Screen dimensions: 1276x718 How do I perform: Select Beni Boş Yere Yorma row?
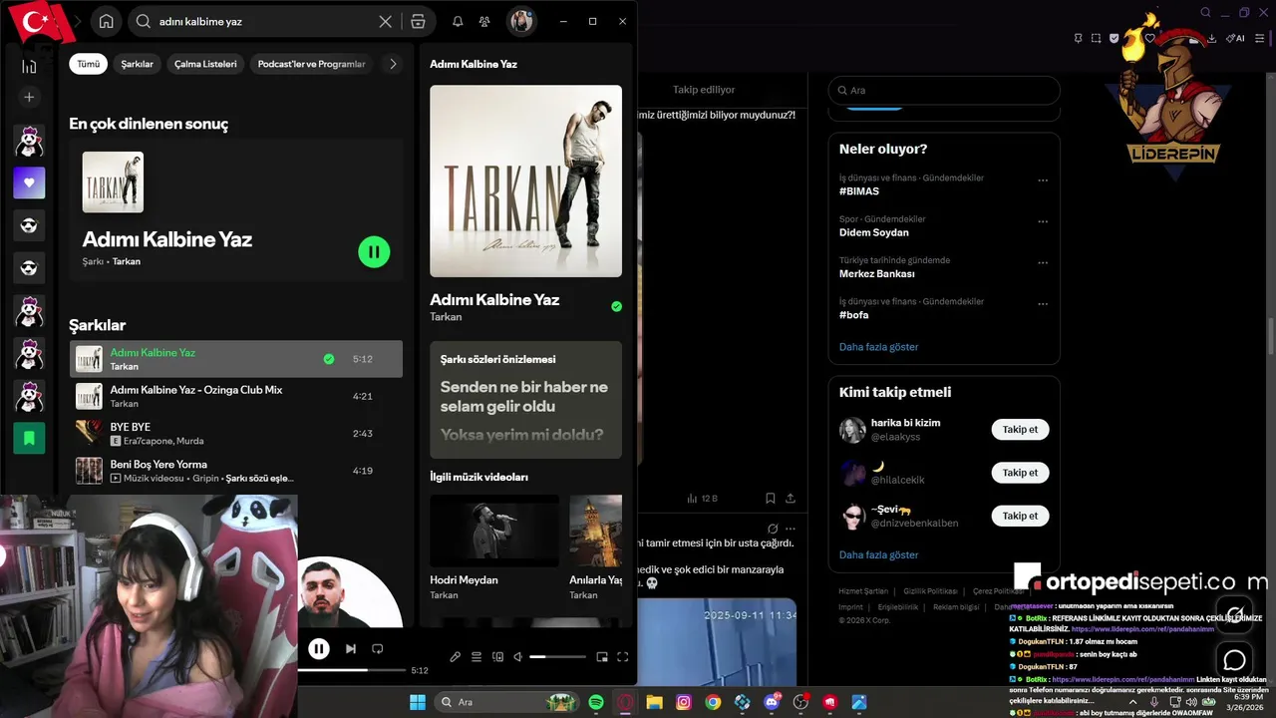[236, 471]
